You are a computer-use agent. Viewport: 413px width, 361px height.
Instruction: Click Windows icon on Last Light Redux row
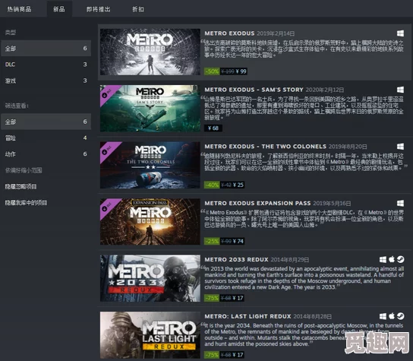[x=383, y=316]
